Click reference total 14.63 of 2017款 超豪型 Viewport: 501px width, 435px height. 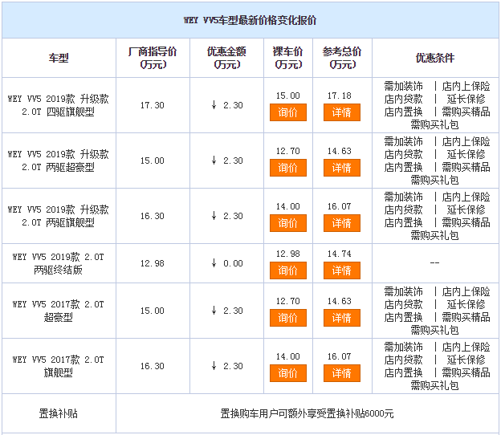(x=340, y=301)
